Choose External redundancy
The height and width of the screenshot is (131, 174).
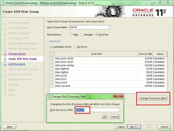pos(97,35)
